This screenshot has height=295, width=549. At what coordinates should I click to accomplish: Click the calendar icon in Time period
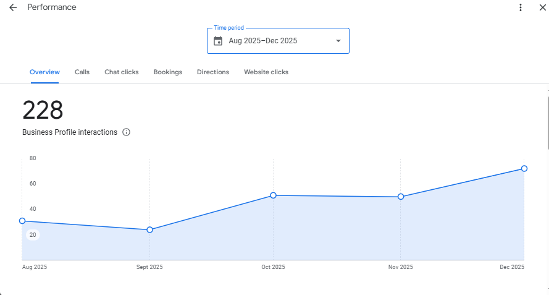[x=218, y=41]
